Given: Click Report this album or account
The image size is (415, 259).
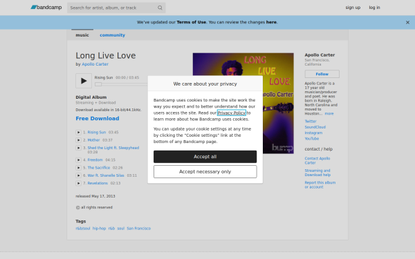Looking at the screenshot, I should 320,184.
